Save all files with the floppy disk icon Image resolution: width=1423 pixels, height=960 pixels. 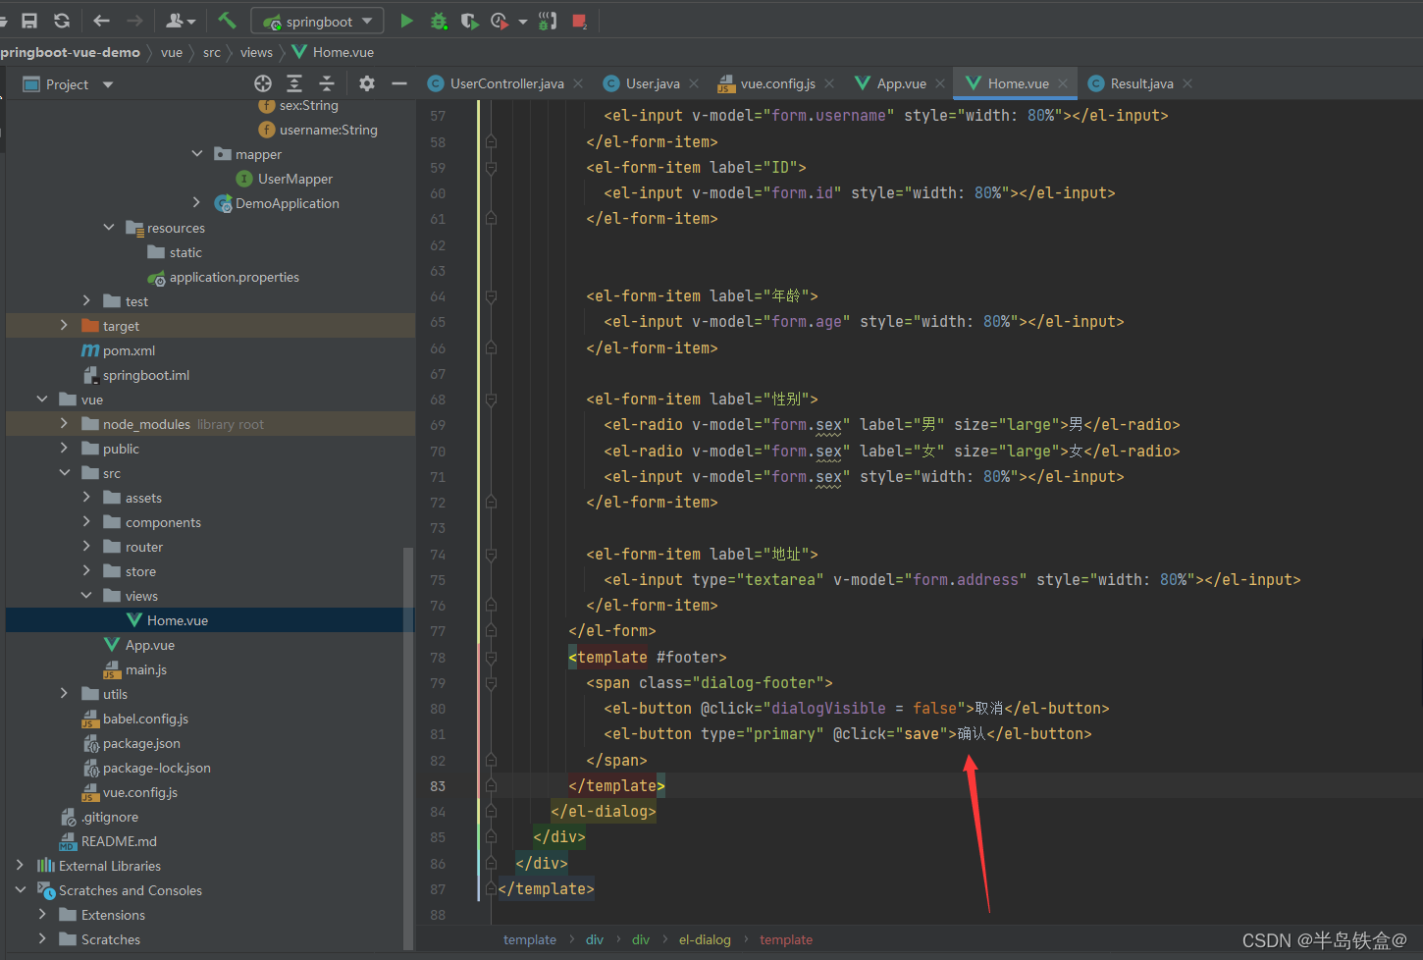pos(29,20)
